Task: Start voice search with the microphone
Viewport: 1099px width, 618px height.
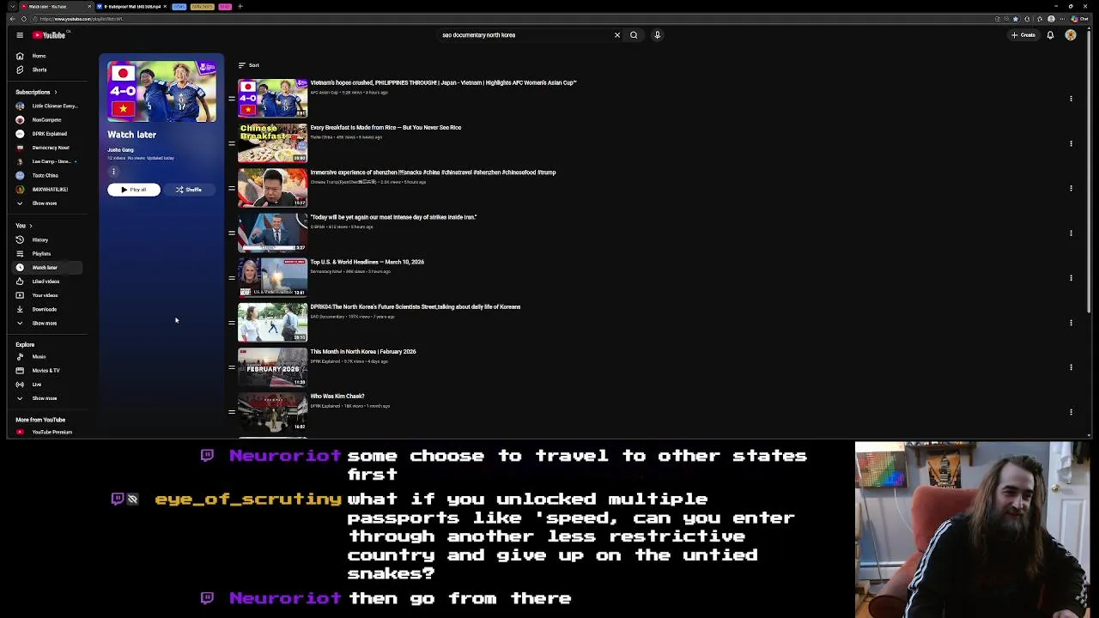Action: (x=657, y=35)
